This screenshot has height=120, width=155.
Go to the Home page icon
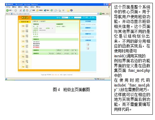coord(27,10)
